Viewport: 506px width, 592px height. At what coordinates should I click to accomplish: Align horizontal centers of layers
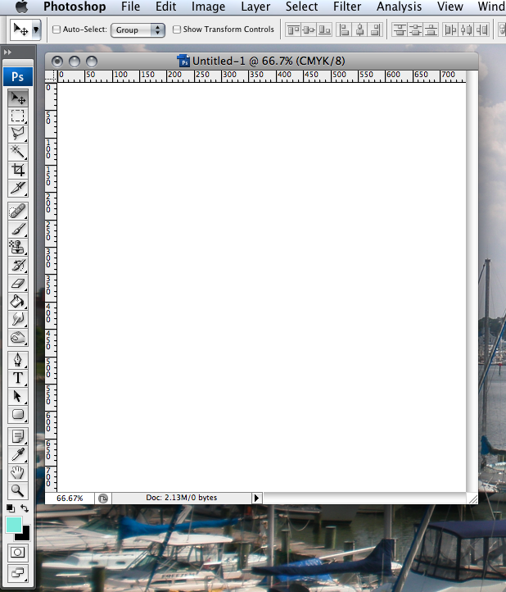(359, 30)
